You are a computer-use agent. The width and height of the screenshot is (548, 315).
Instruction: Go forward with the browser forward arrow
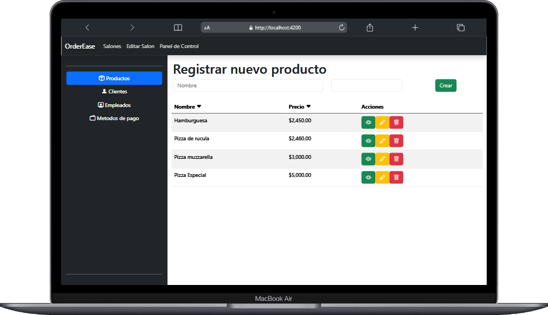click(x=132, y=27)
